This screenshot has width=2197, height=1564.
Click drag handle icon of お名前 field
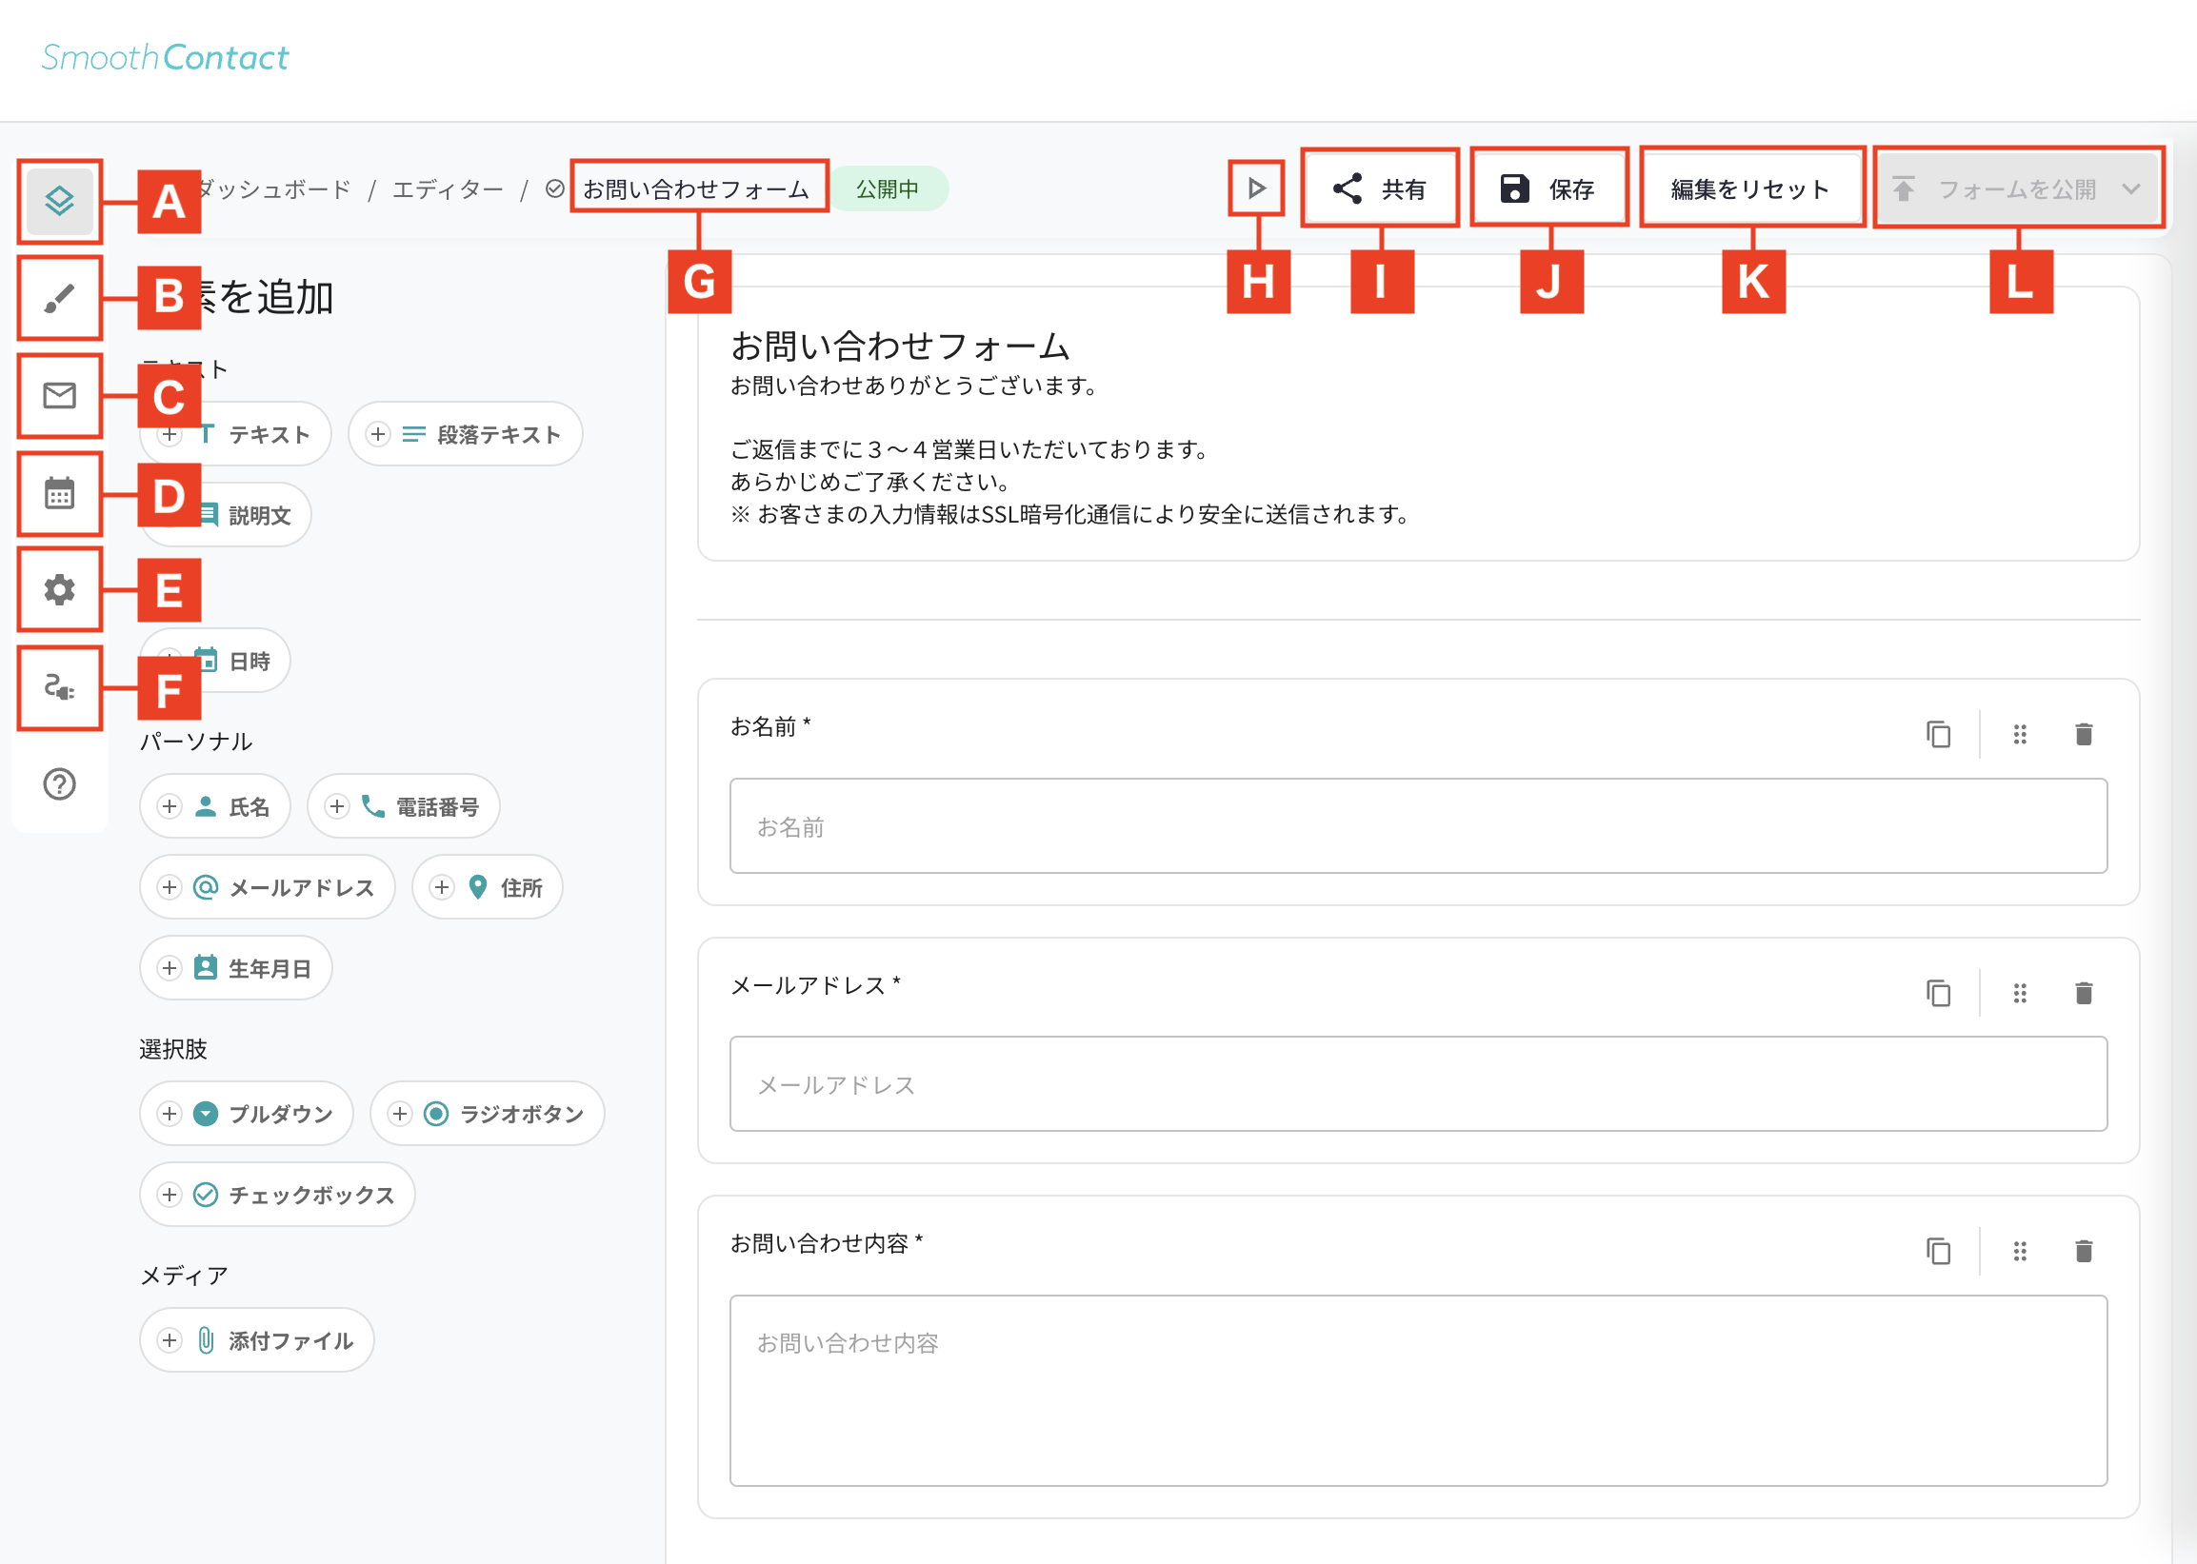2020,734
